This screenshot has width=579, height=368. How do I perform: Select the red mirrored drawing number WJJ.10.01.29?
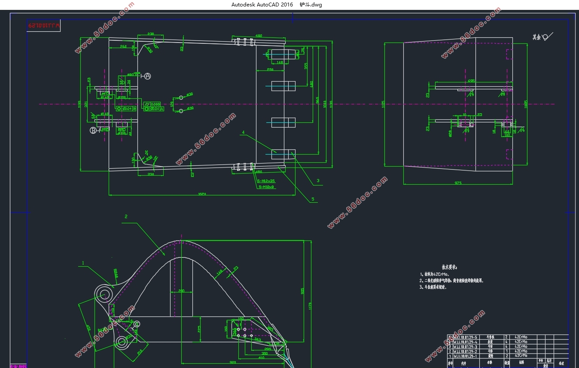coord(45,26)
